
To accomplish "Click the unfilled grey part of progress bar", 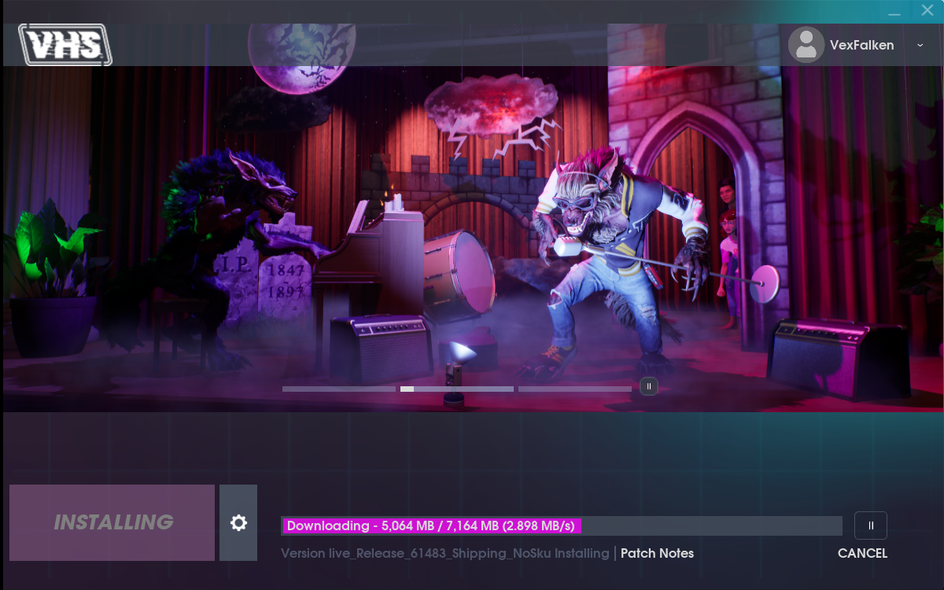I will tap(712, 525).
